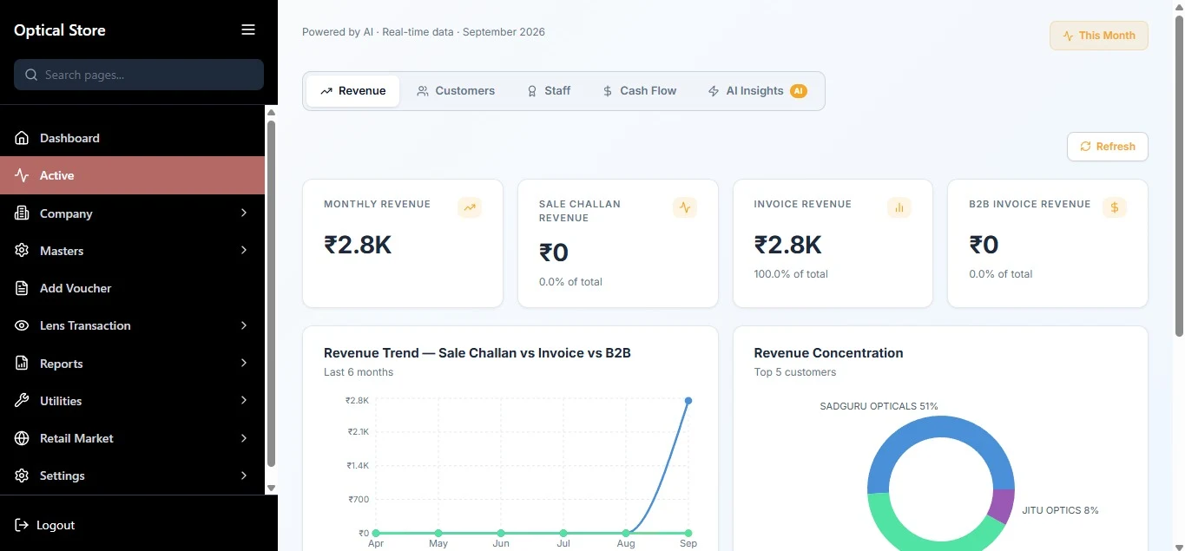1185x551 pixels.
Task: Click the "Top 5 customers" subtitle
Action: [x=795, y=372]
